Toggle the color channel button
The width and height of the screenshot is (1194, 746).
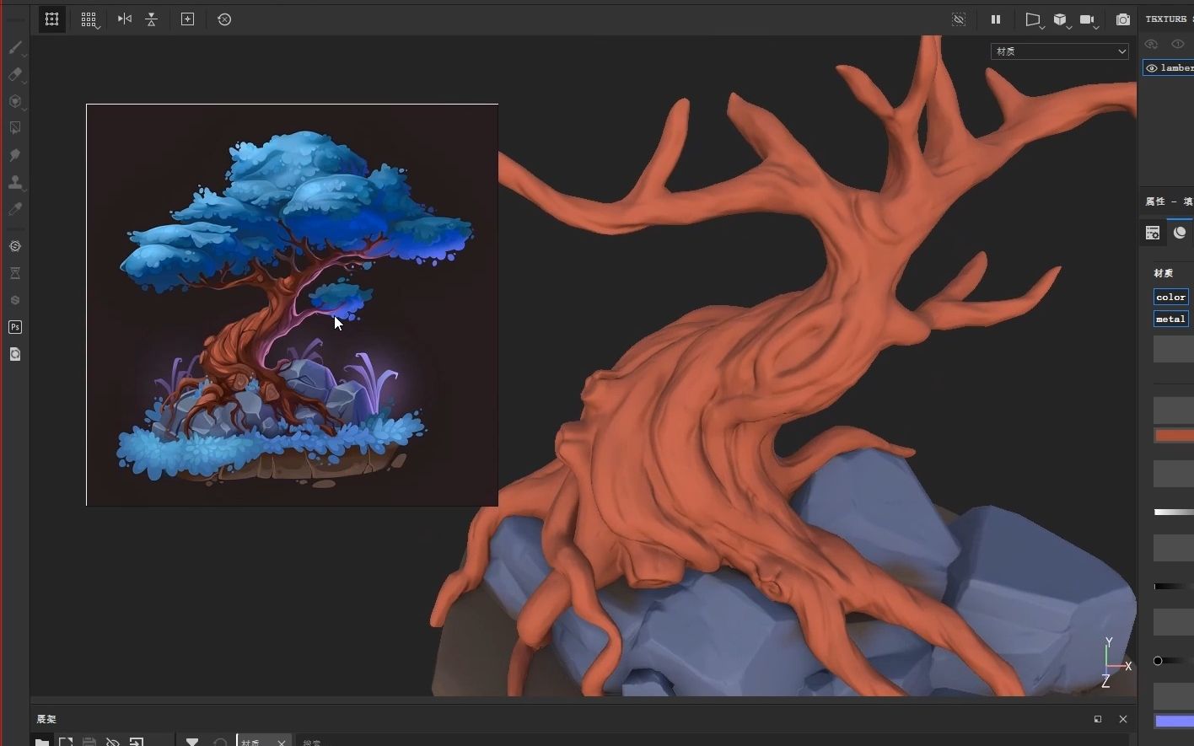1171,297
